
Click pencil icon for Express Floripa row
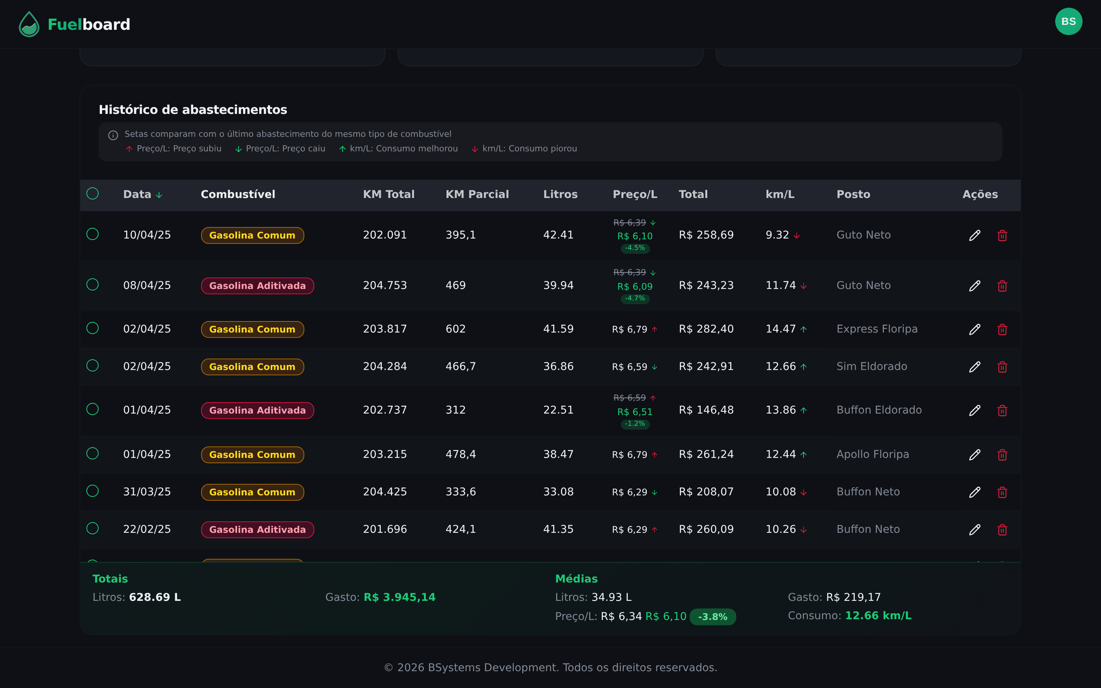pyautogui.click(x=974, y=329)
